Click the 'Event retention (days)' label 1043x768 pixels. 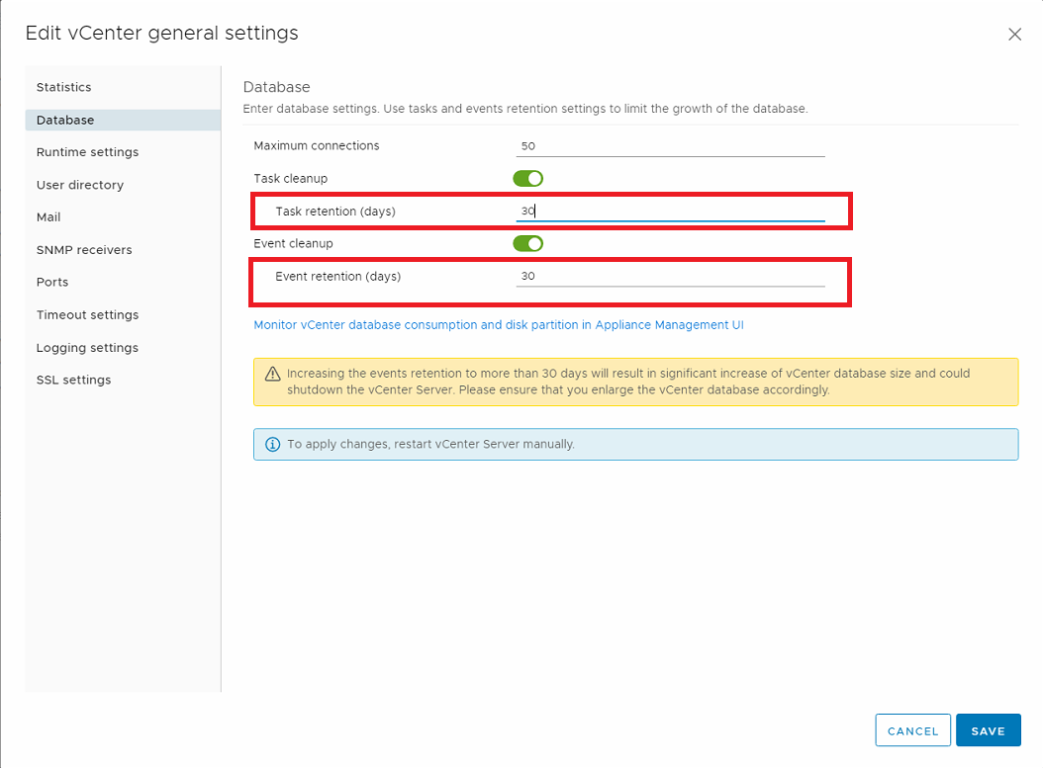point(337,277)
